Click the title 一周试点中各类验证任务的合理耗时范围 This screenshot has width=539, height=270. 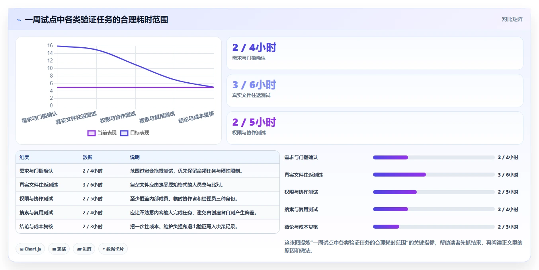point(96,19)
